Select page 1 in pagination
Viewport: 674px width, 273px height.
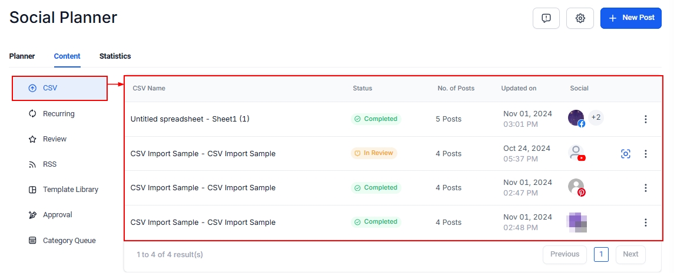click(x=601, y=254)
